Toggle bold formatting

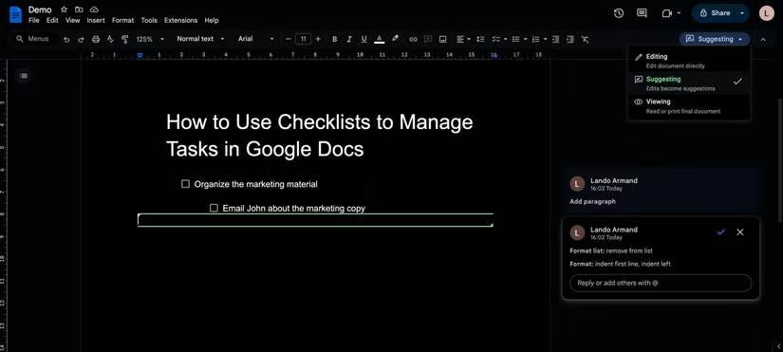(335, 39)
